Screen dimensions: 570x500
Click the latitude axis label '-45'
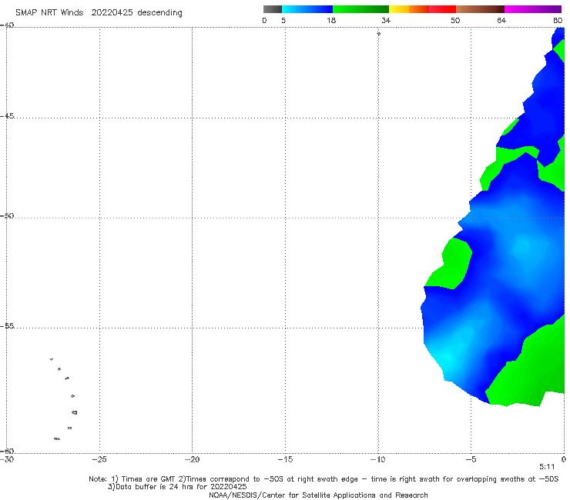click(7, 116)
